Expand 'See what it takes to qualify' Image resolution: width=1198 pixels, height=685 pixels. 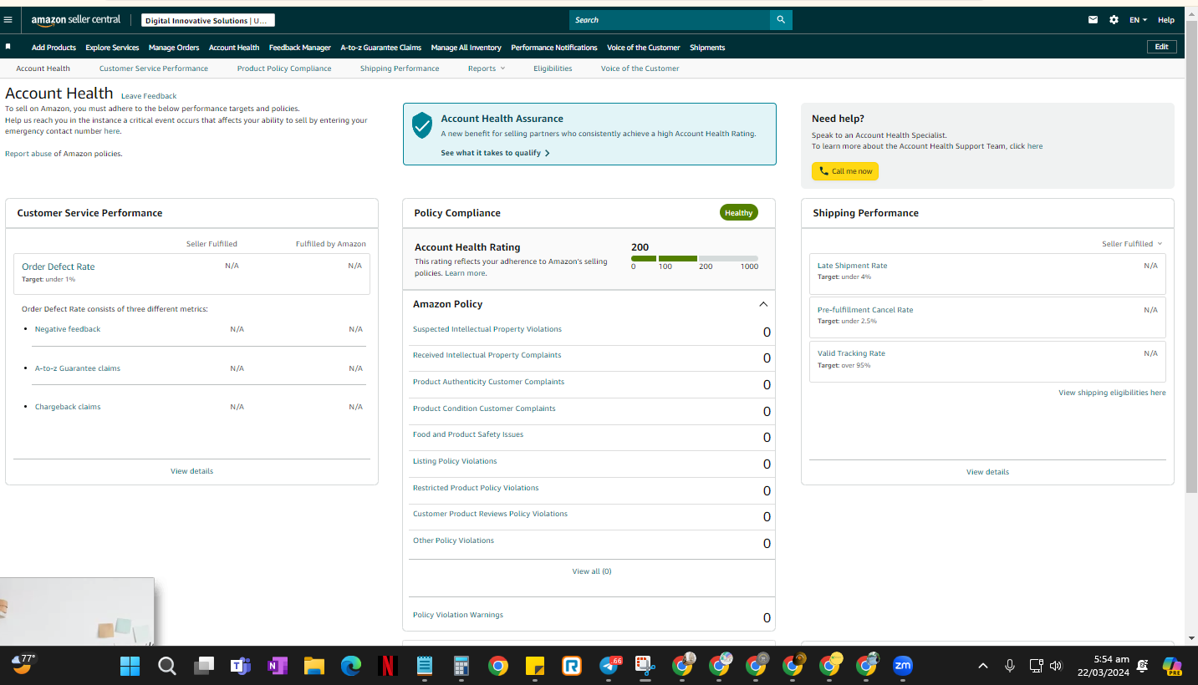point(496,153)
